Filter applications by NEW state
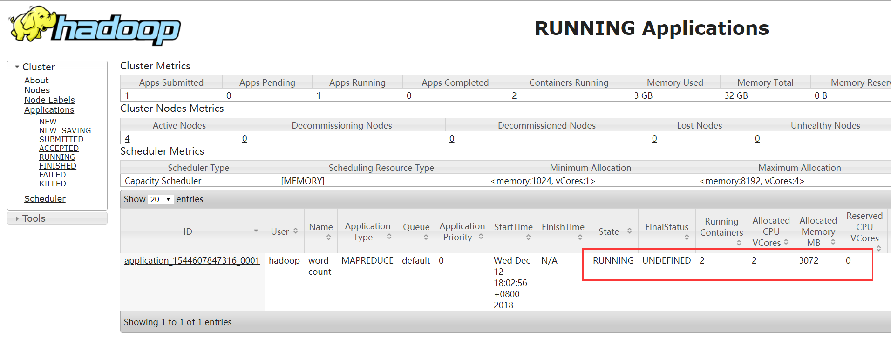891x354 pixels. [x=48, y=122]
